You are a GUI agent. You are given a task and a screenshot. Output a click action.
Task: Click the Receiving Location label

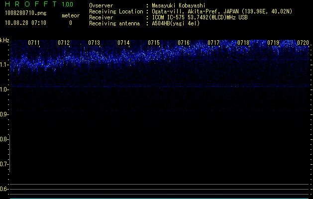tap(116, 11)
